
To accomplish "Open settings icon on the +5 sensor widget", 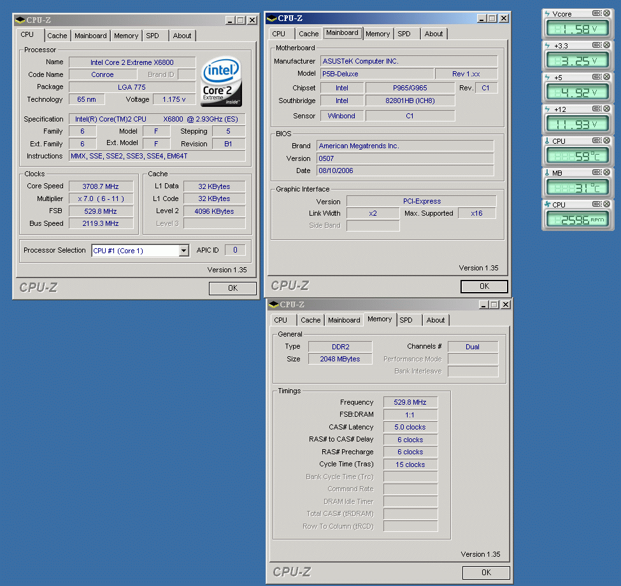I will pos(597,77).
